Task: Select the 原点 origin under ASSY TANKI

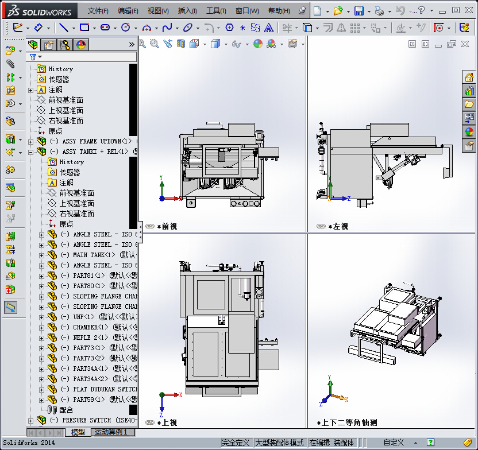Action: point(66,224)
